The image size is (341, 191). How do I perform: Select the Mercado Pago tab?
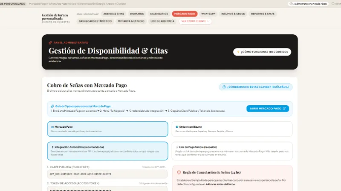point(185,14)
